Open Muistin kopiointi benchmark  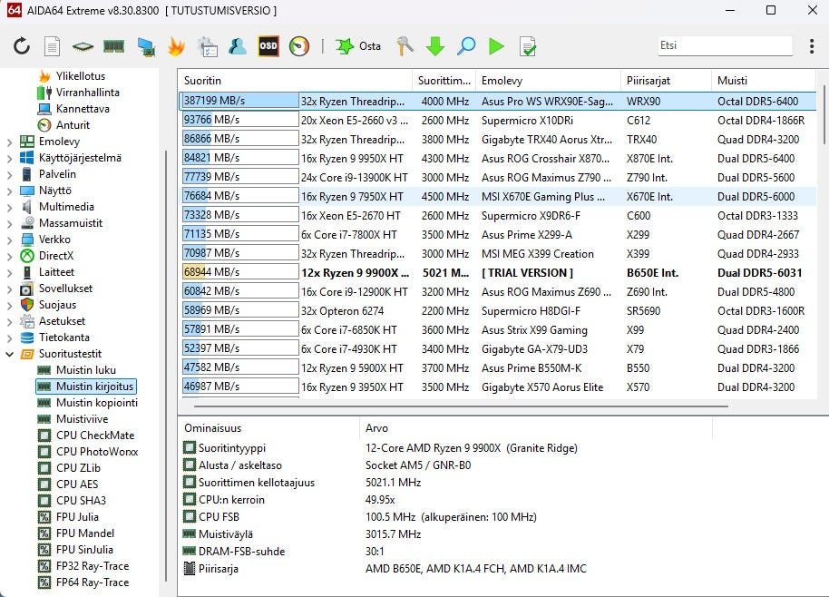(97, 403)
